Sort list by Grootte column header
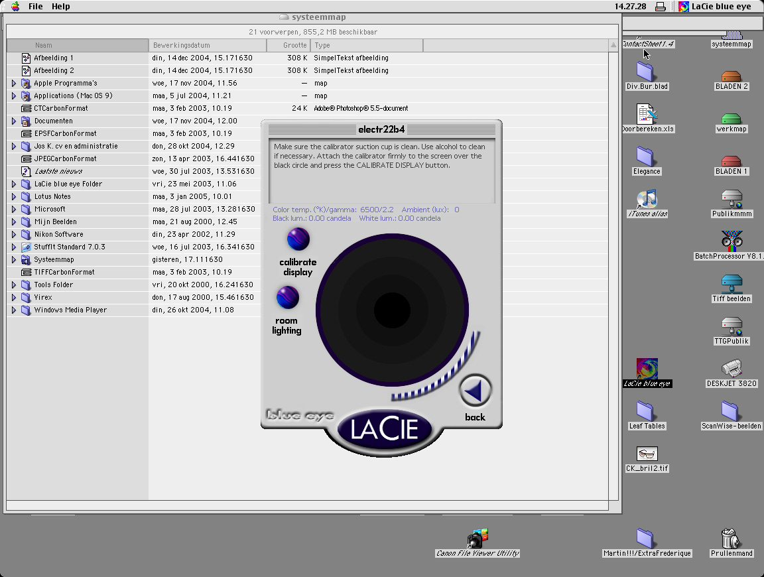 pyautogui.click(x=289, y=45)
